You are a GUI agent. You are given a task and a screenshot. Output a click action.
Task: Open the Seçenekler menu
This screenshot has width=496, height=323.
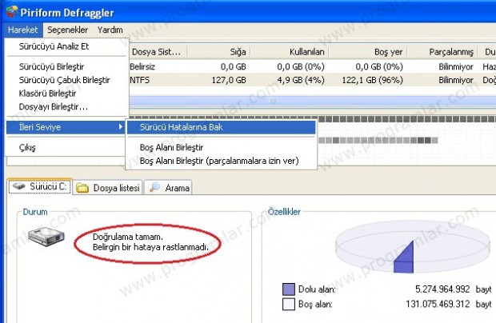pos(68,30)
